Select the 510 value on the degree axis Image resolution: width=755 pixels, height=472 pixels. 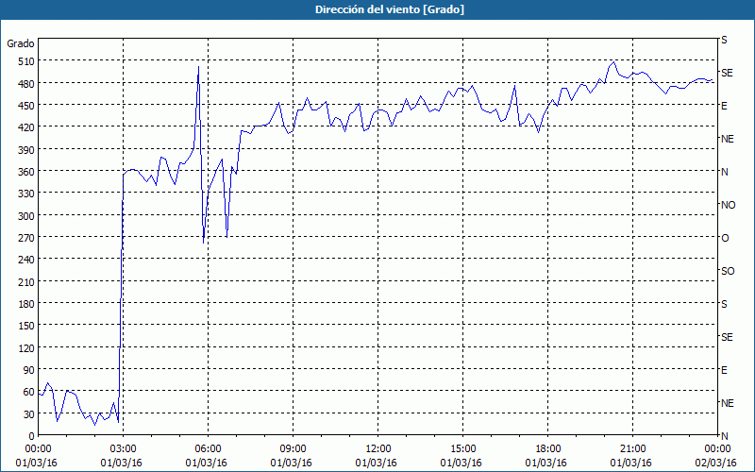[26, 61]
